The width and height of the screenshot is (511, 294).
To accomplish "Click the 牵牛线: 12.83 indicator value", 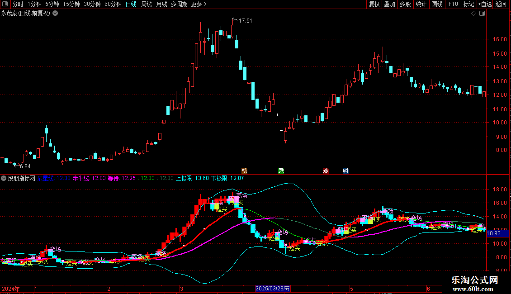I will 89,178.
